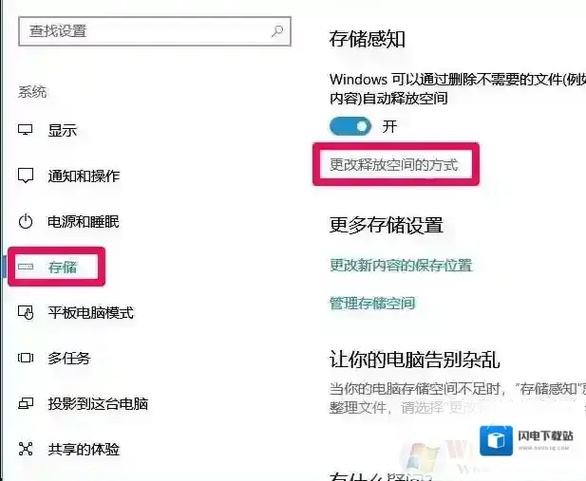Click the 电源和睡眠 power icon
Viewport: 586px width, 481px height.
[x=26, y=221]
